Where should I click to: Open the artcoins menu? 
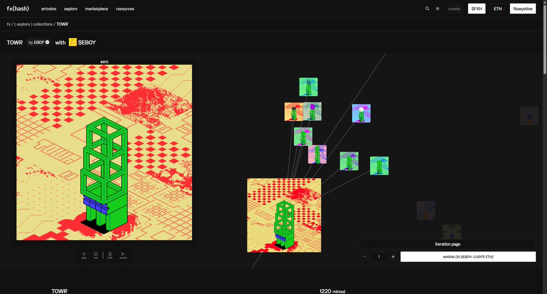[x=49, y=9]
